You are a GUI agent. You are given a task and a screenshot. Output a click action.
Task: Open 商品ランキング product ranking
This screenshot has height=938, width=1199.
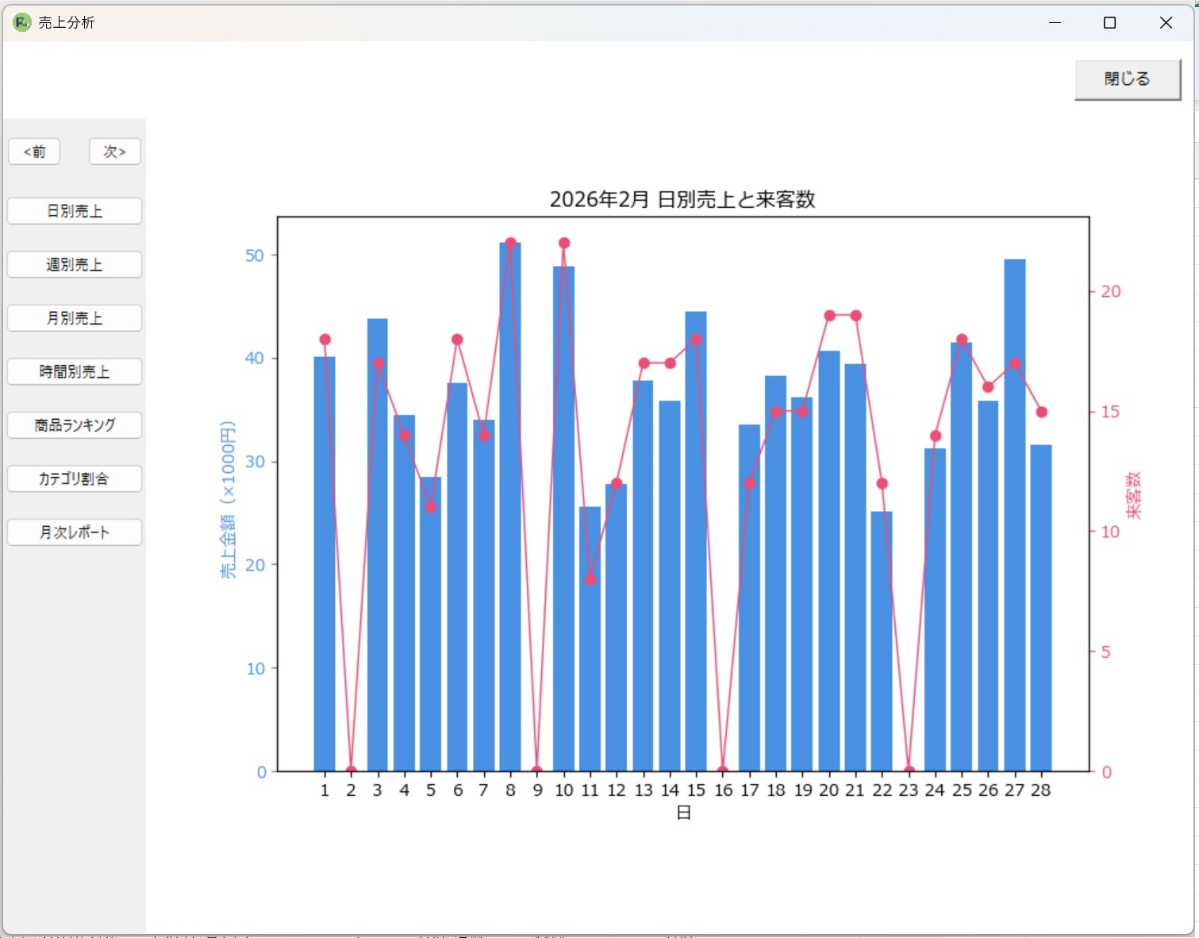(75, 425)
